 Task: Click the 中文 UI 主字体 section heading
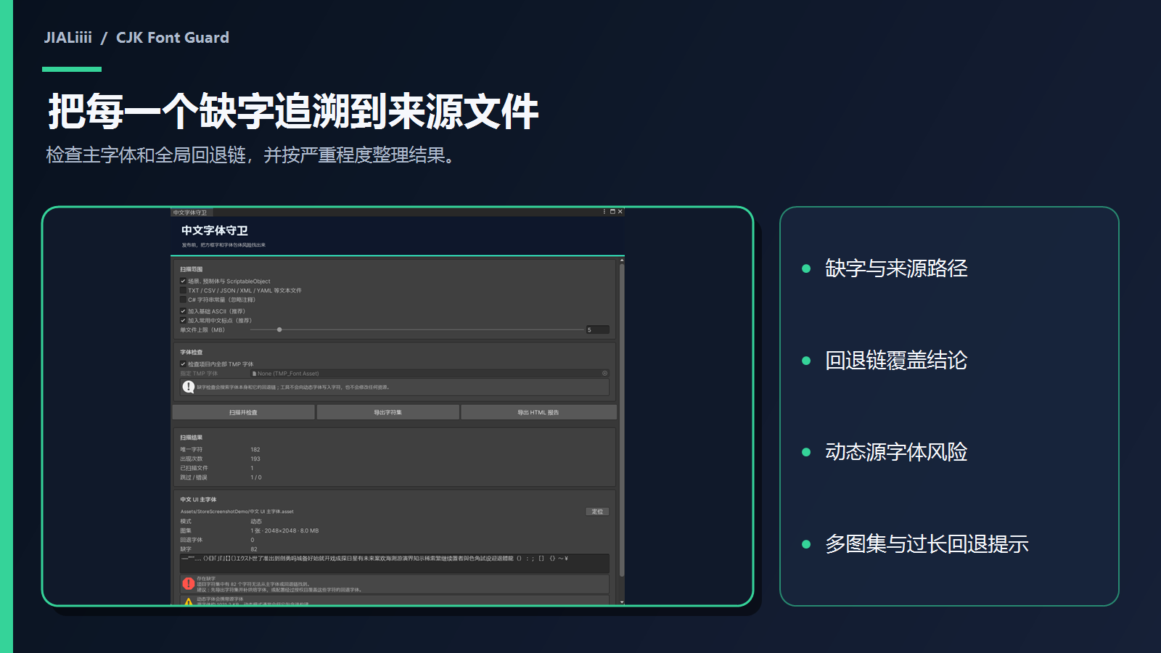(198, 499)
